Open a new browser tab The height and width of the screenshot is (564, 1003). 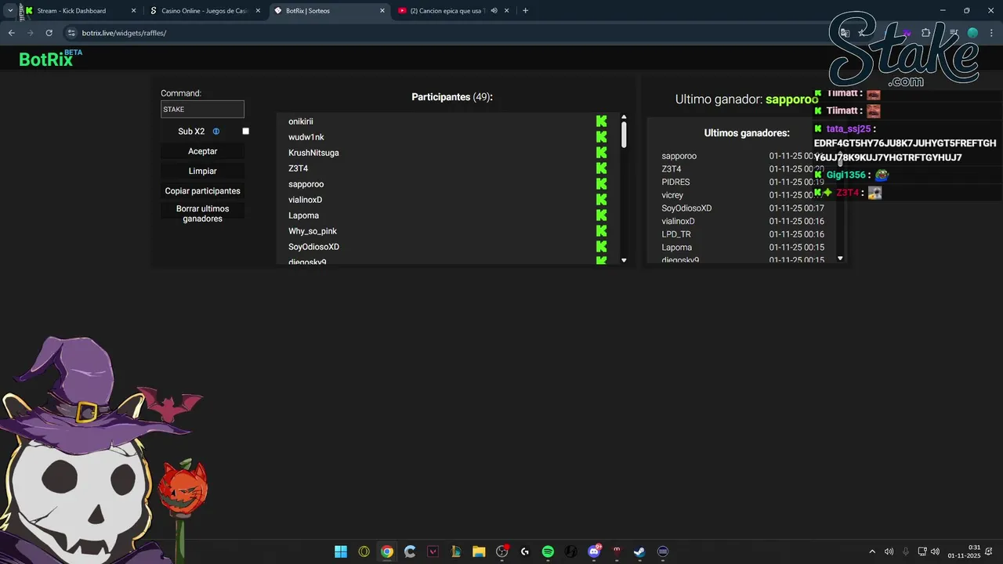click(525, 11)
